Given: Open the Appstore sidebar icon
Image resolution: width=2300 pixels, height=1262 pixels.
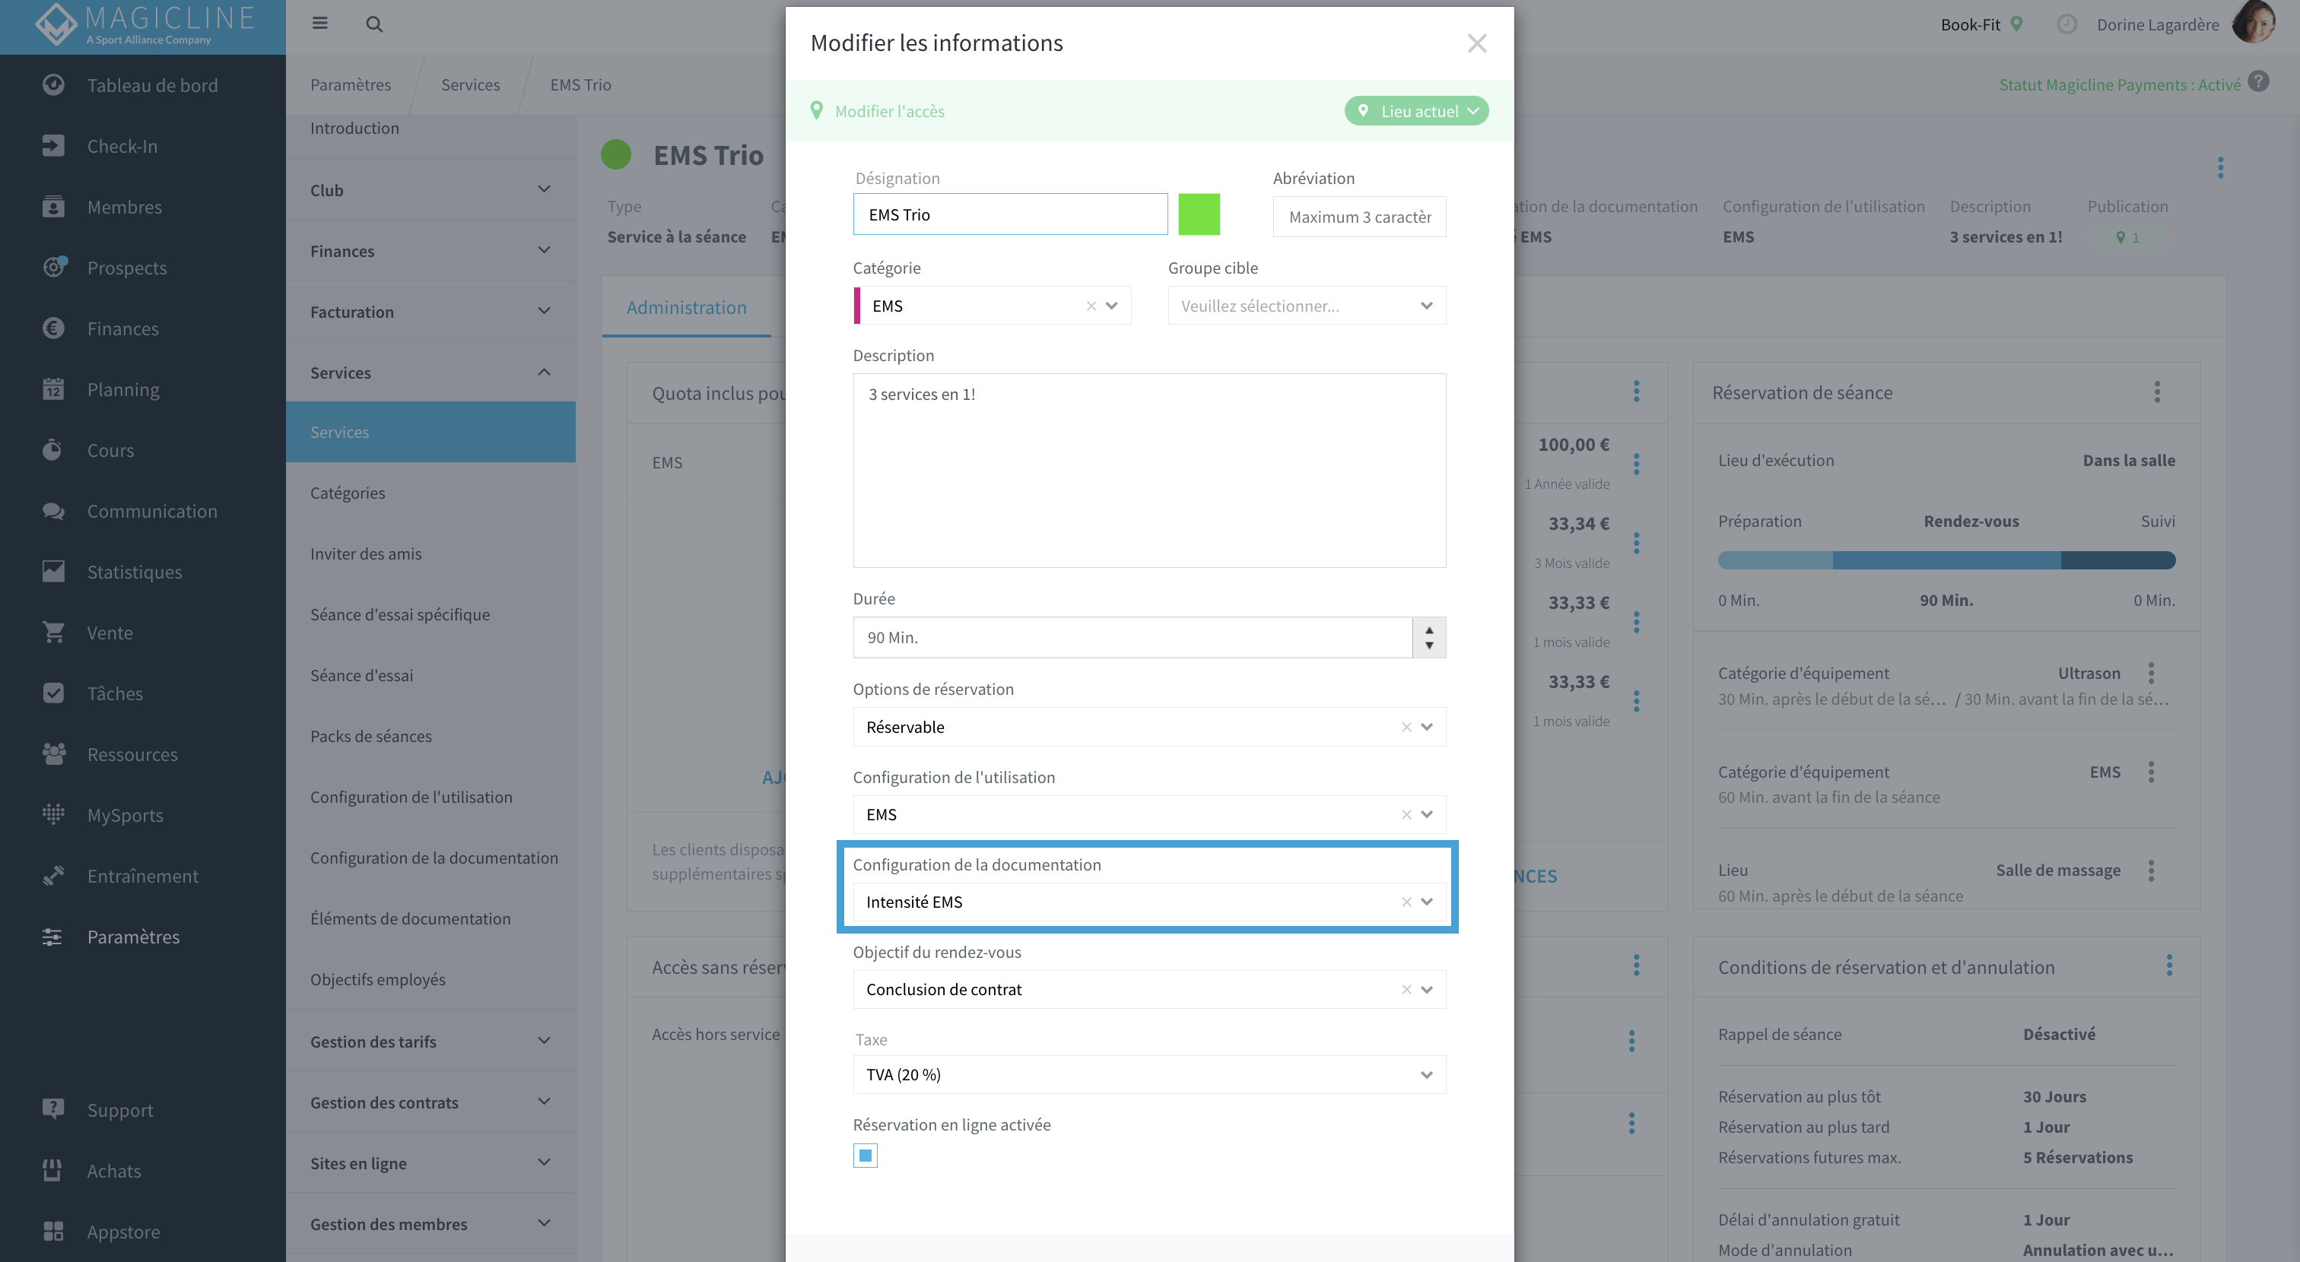Looking at the screenshot, I should (x=53, y=1231).
